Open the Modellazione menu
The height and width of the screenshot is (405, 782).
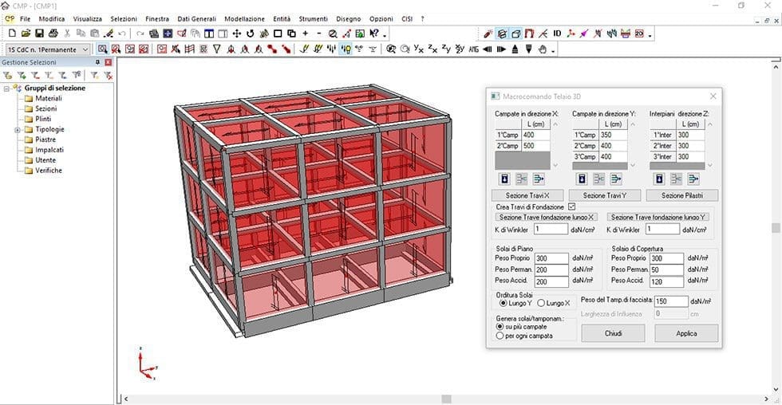[244, 18]
